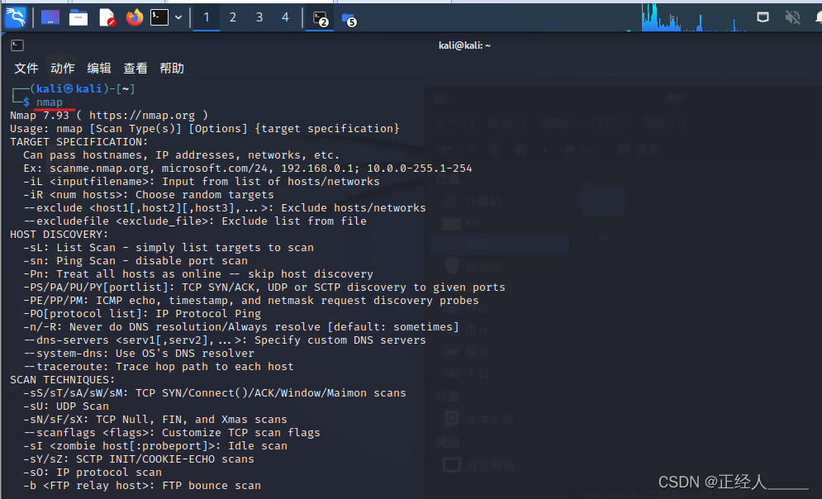Click the 'Usage: nmap' line
Viewport: 822px width, 499px height.
pyautogui.click(x=204, y=128)
